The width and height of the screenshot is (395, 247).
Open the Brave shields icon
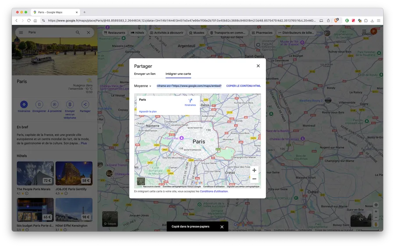336,20
